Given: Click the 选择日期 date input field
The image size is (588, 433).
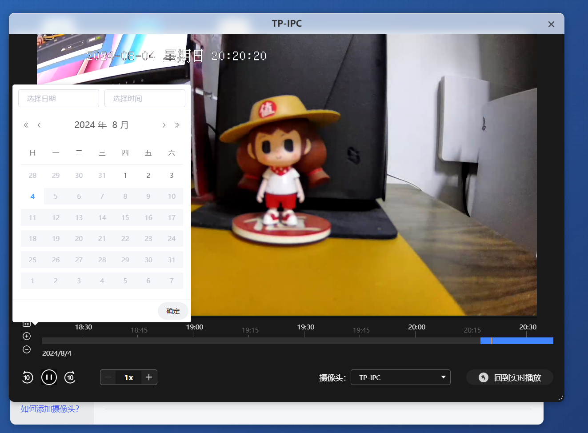Looking at the screenshot, I should (x=59, y=98).
